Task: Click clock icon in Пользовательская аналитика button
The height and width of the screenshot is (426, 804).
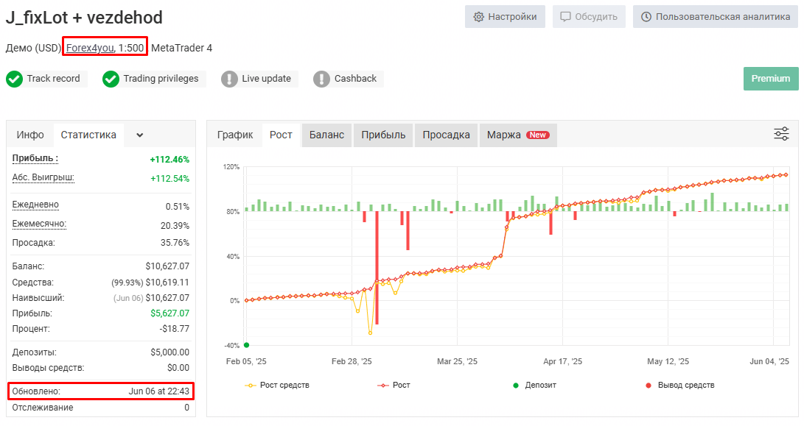Action: tap(646, 17)
